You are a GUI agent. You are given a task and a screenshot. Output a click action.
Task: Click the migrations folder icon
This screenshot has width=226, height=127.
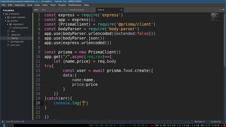(x=10, y=24)
